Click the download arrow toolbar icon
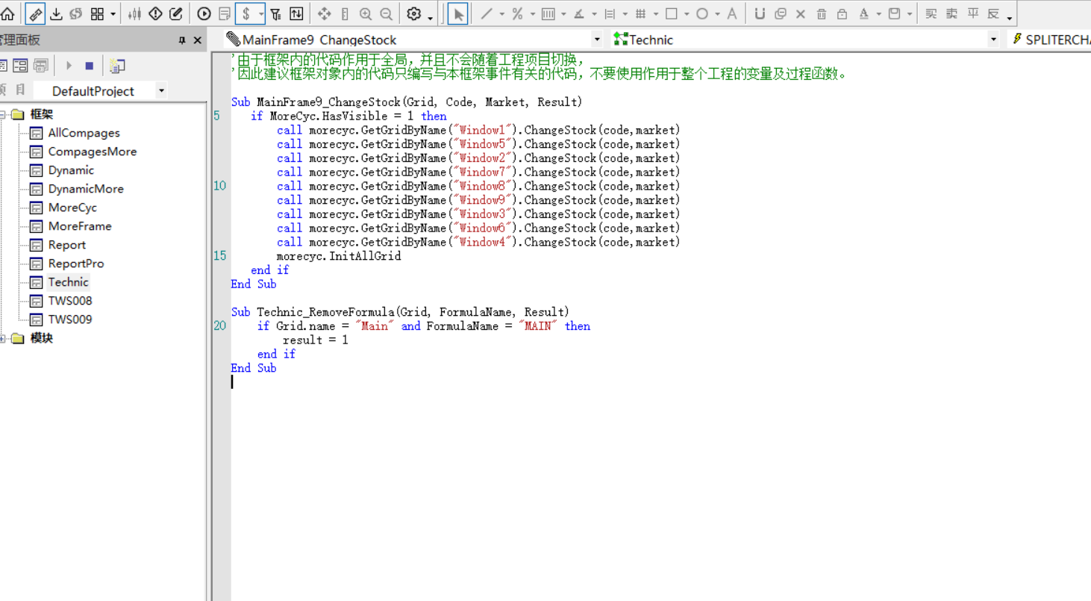1091x601 pixels. pyautogui.click(x=56, y=13)
